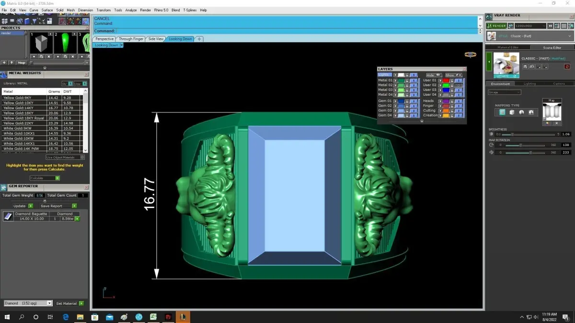Select the flat mapping type icon

coord(502,112)
